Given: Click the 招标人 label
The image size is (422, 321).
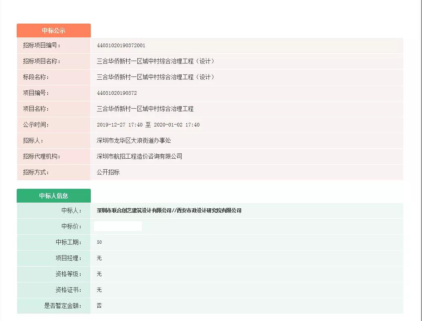Looking at the screenshot, I should (33, 141).
